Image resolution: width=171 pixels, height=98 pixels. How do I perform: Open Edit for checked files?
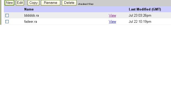coord(20,3)
